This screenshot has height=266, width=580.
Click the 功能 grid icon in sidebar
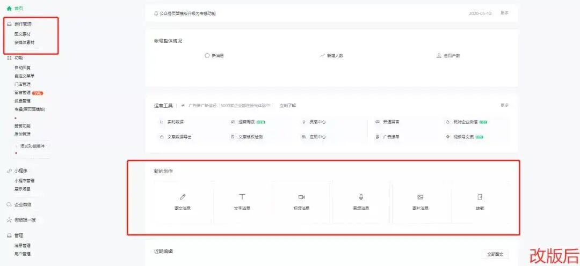(9, 58)
